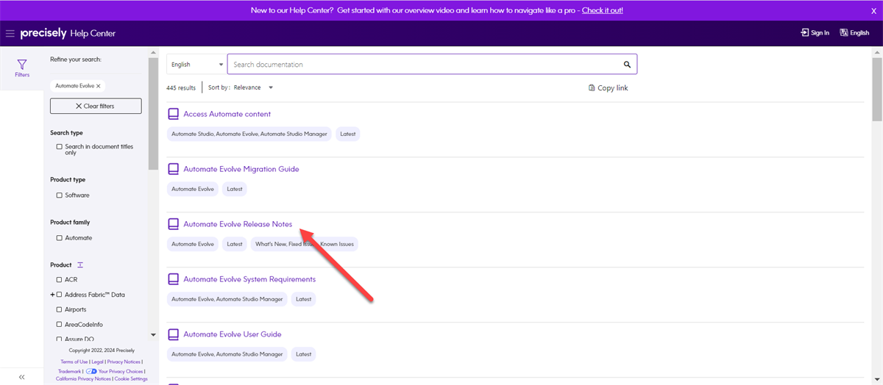This screenshot has width=883, height=385.
Task: Dismiss the top announcement banner
Action: [873, 10]
